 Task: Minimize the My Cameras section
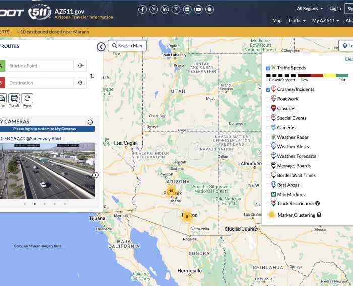[90, 122]
